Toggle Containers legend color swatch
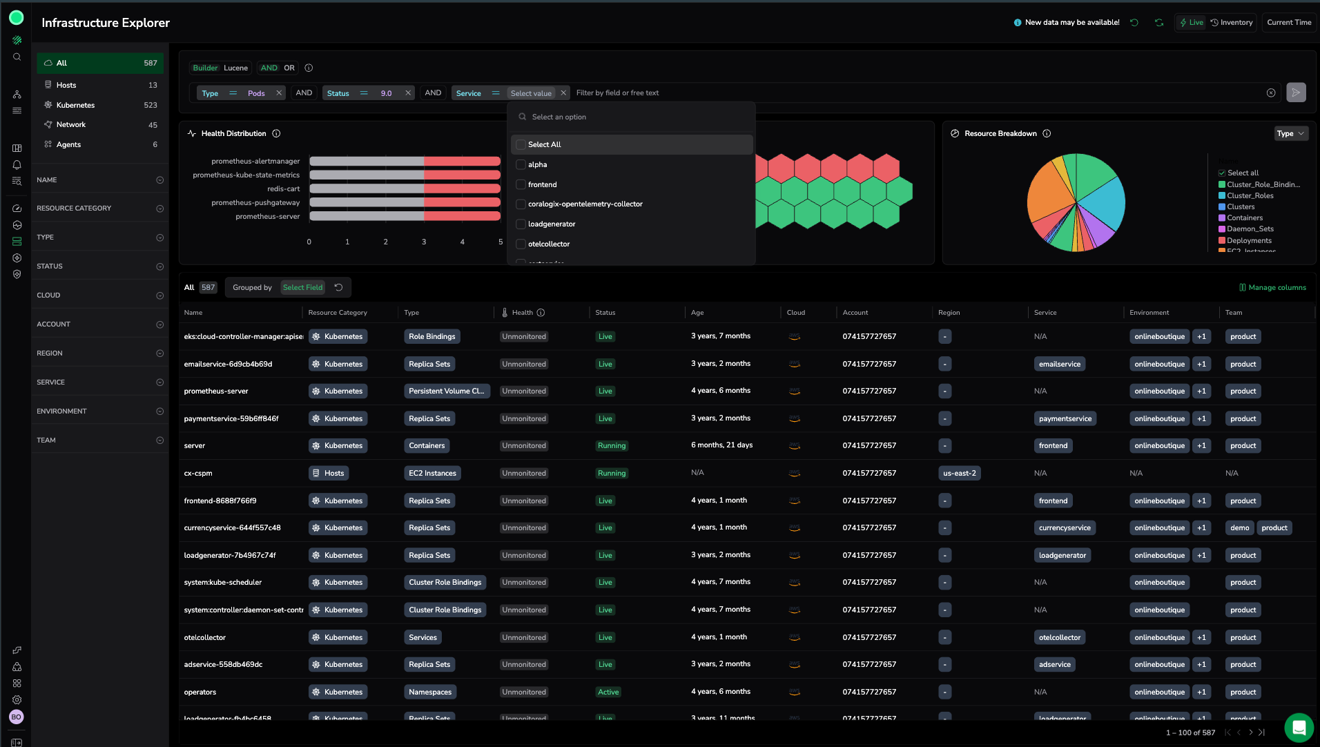 point(1222,218)
